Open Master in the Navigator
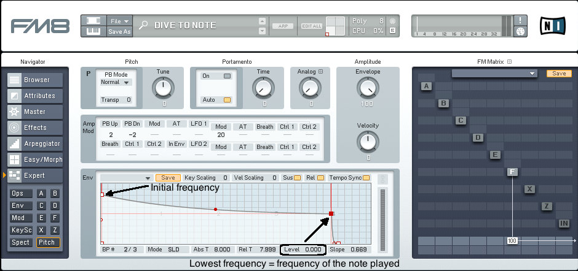The height and width of the screenshot is (271, 578). [35, 112]
